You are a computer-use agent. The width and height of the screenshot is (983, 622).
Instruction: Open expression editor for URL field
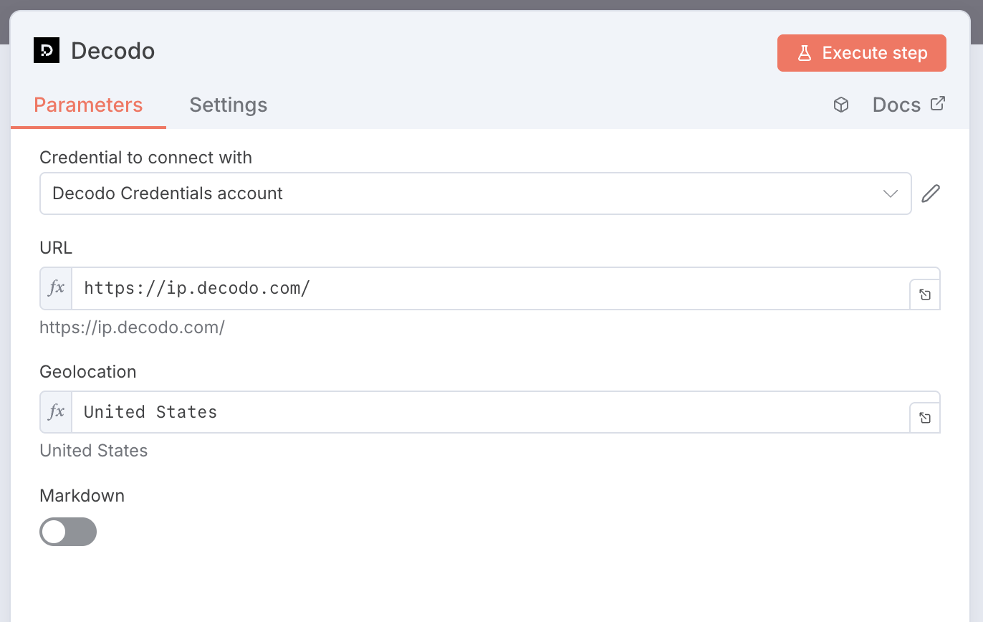point(925,295)
